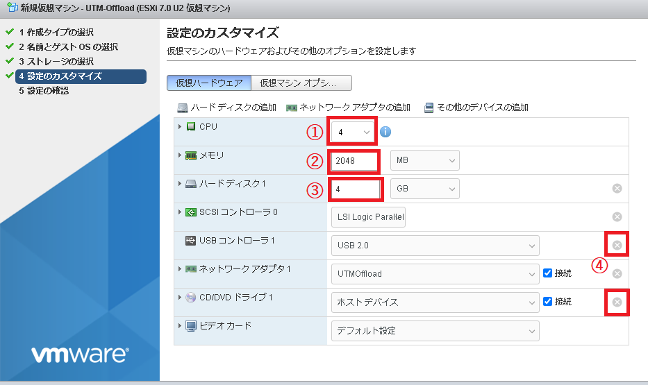Screen dimensions: 648x385
Task: Delete USB Controller 1 using the X icon
Action: pos(617,245)
